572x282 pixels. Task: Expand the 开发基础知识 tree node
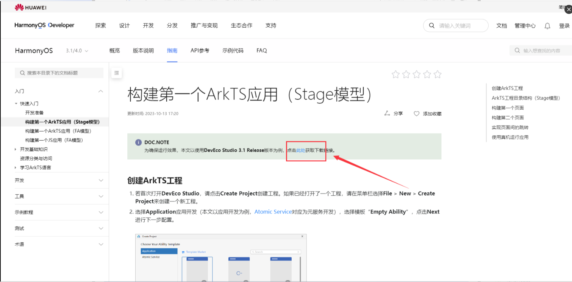[16, 149]
